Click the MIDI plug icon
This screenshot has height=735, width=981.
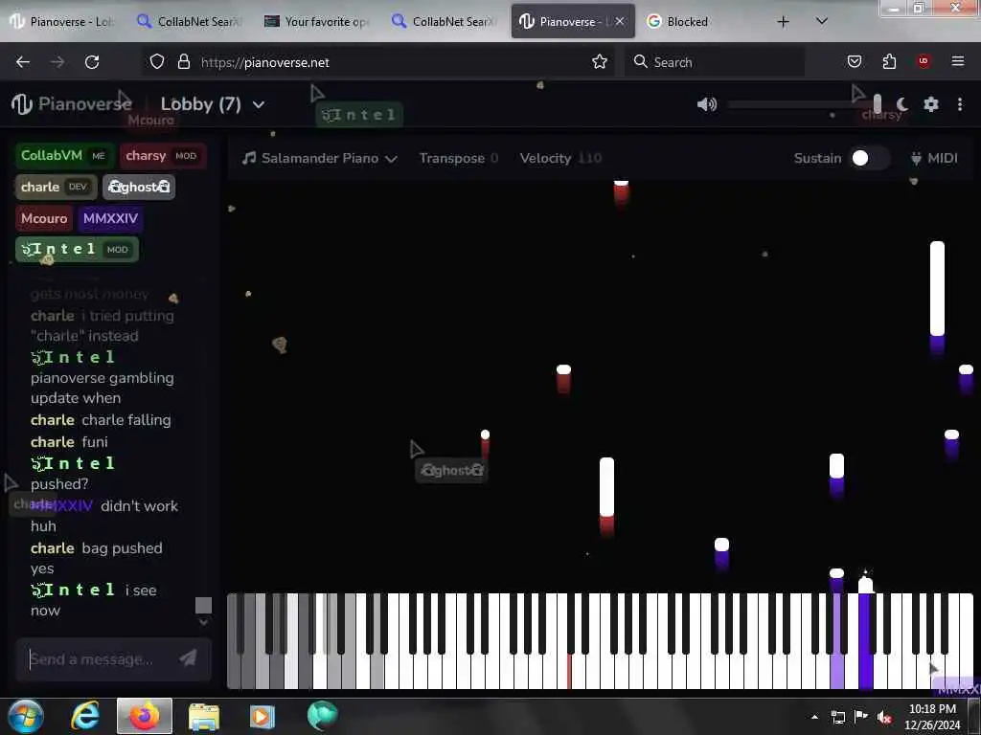(x=916, y=158)
